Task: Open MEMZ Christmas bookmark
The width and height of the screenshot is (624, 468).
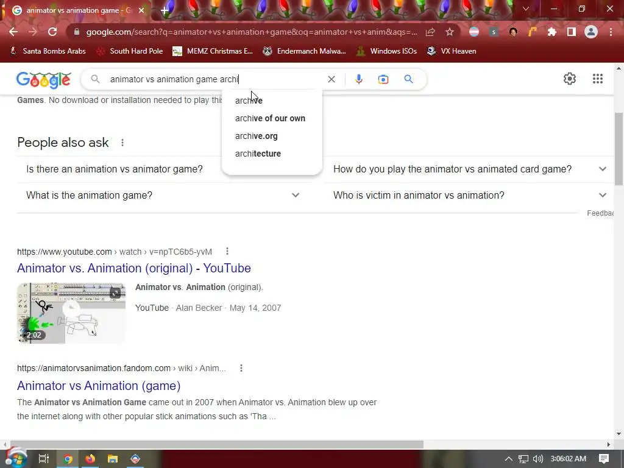Action: 213,51
